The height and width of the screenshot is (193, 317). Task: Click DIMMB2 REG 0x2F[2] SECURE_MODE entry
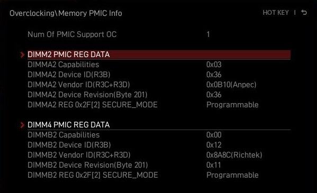point(159,175)
